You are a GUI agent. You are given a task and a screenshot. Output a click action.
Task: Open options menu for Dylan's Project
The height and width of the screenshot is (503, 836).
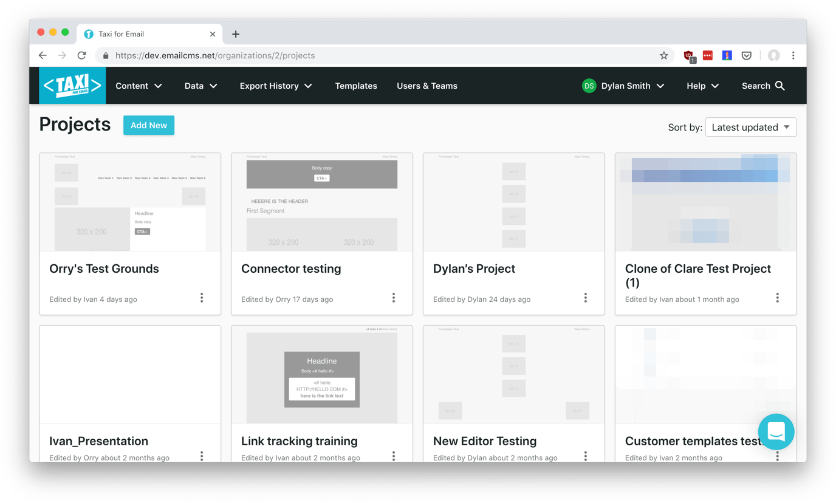pos(586,298)
